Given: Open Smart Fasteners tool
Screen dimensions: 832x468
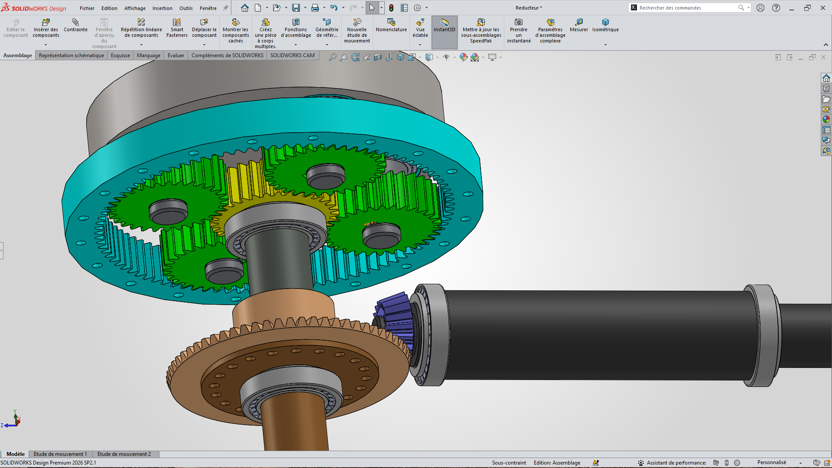Looking at the screenshot, I should click(177, 28).
